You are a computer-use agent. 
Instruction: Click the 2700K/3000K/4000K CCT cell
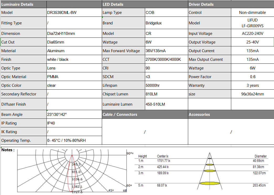tap(166, 59)
